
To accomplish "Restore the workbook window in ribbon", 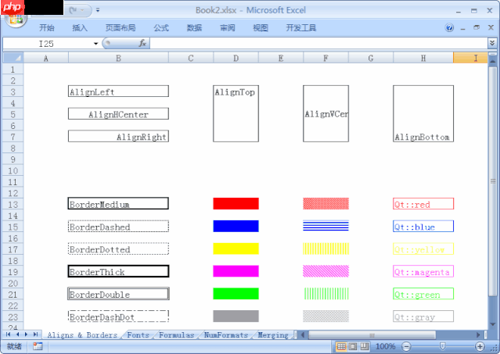I will point(477,27).
